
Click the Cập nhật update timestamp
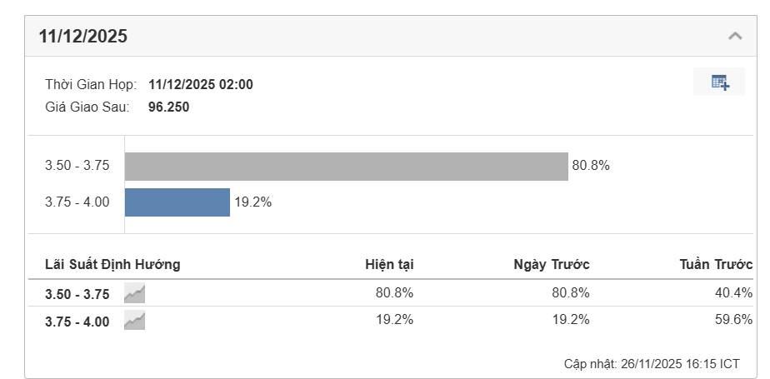[652, 364]
